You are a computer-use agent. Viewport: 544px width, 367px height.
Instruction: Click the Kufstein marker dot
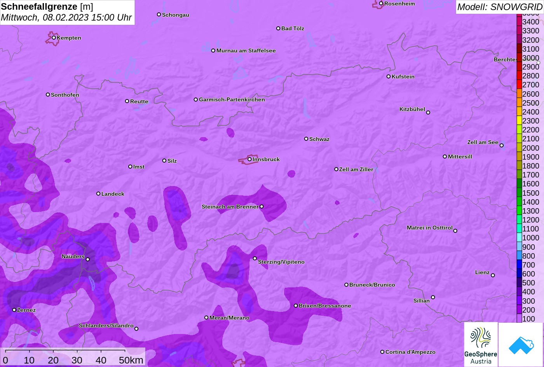pos(389,77)
